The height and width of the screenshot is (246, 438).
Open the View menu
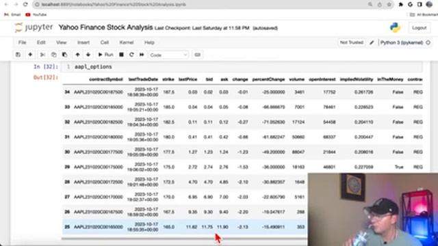pyautogui.click(x=61, y=42)
